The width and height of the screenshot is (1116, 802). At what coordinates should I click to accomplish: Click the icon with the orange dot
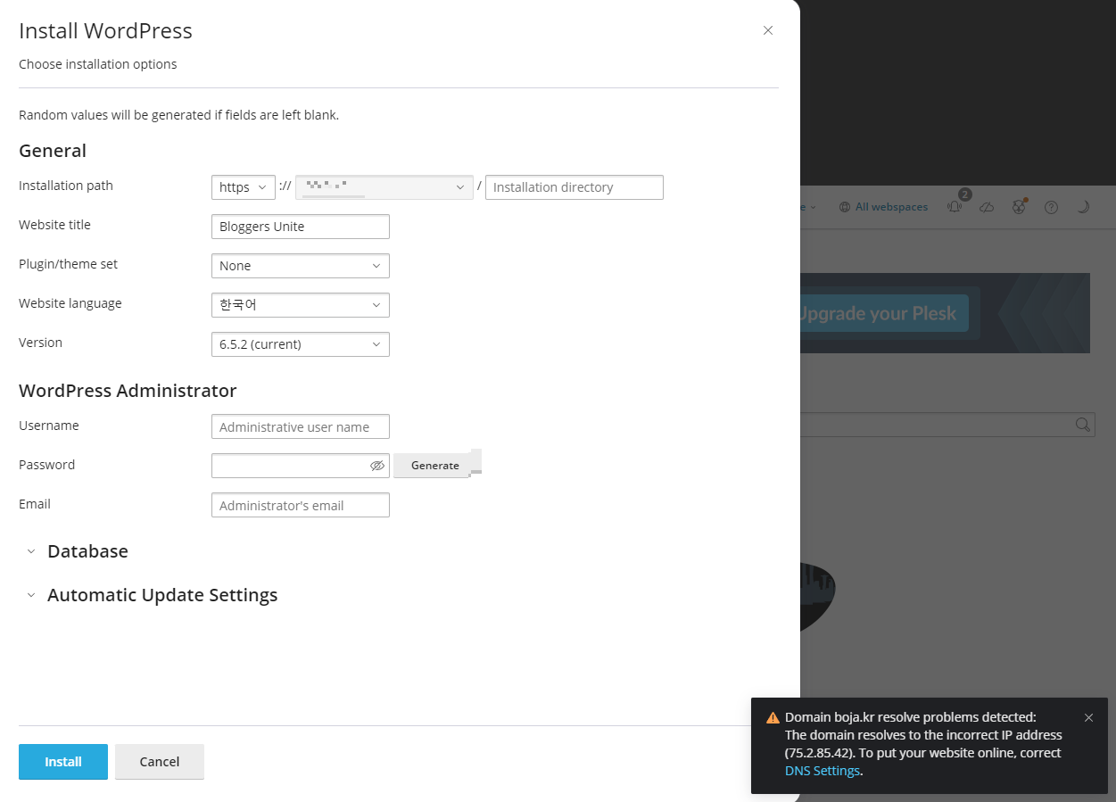point(1019,206)
